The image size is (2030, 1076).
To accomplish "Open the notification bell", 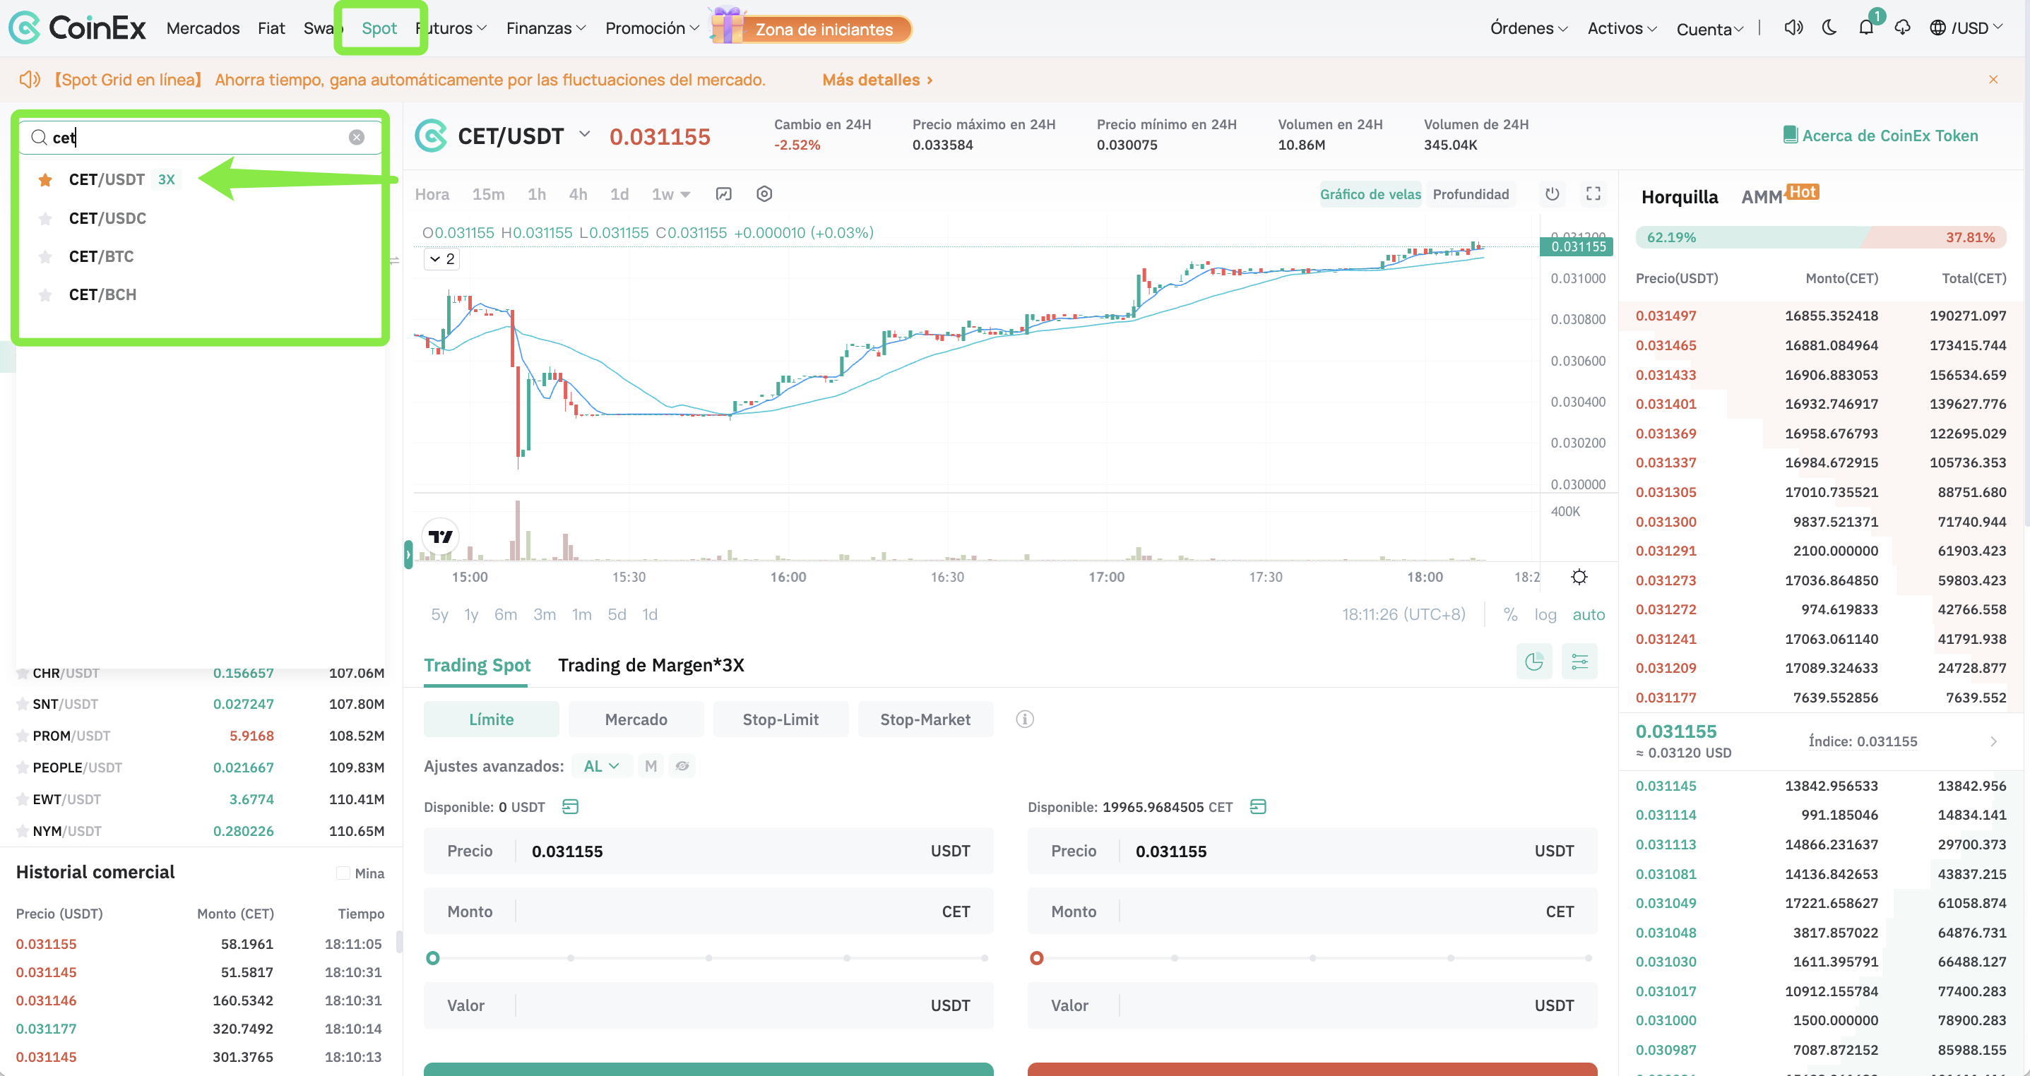I will click(x=1865, y=28).
